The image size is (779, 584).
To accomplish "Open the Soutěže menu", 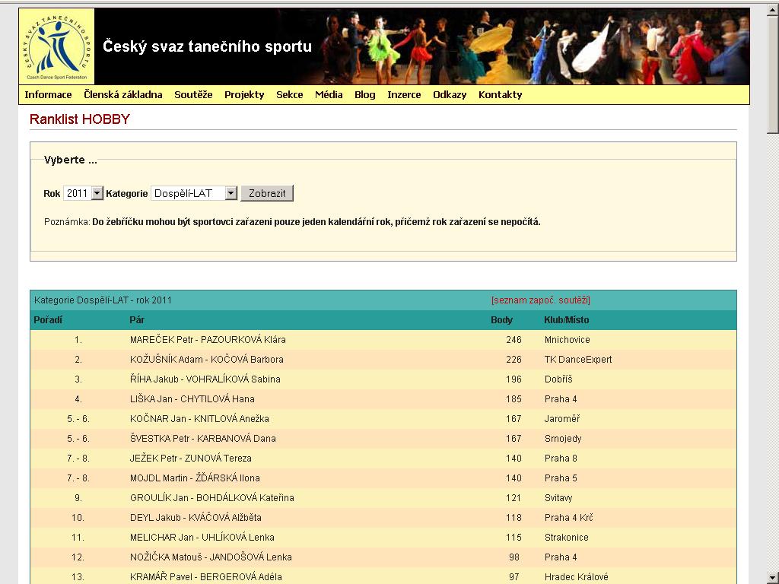I will (x=193, y=95).
